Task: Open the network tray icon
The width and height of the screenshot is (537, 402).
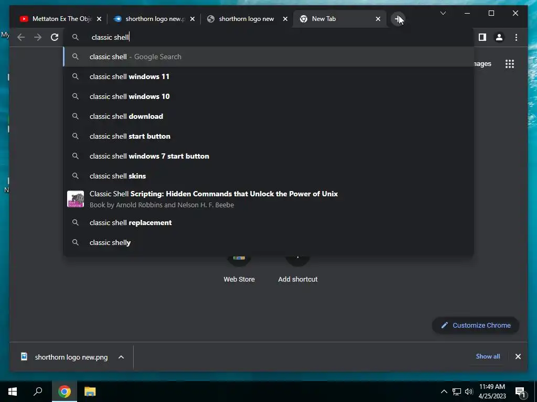Action: pos(457,392)
